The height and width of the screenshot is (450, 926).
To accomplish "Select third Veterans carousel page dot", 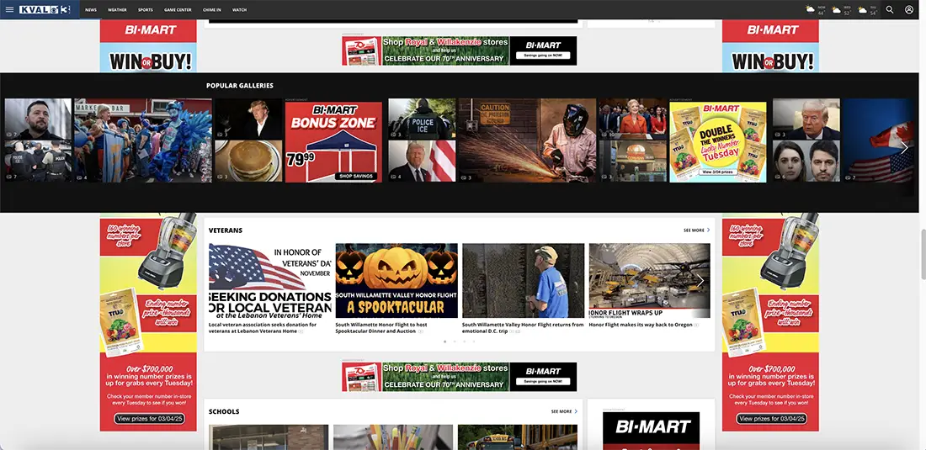I will (x=464, y=341).
